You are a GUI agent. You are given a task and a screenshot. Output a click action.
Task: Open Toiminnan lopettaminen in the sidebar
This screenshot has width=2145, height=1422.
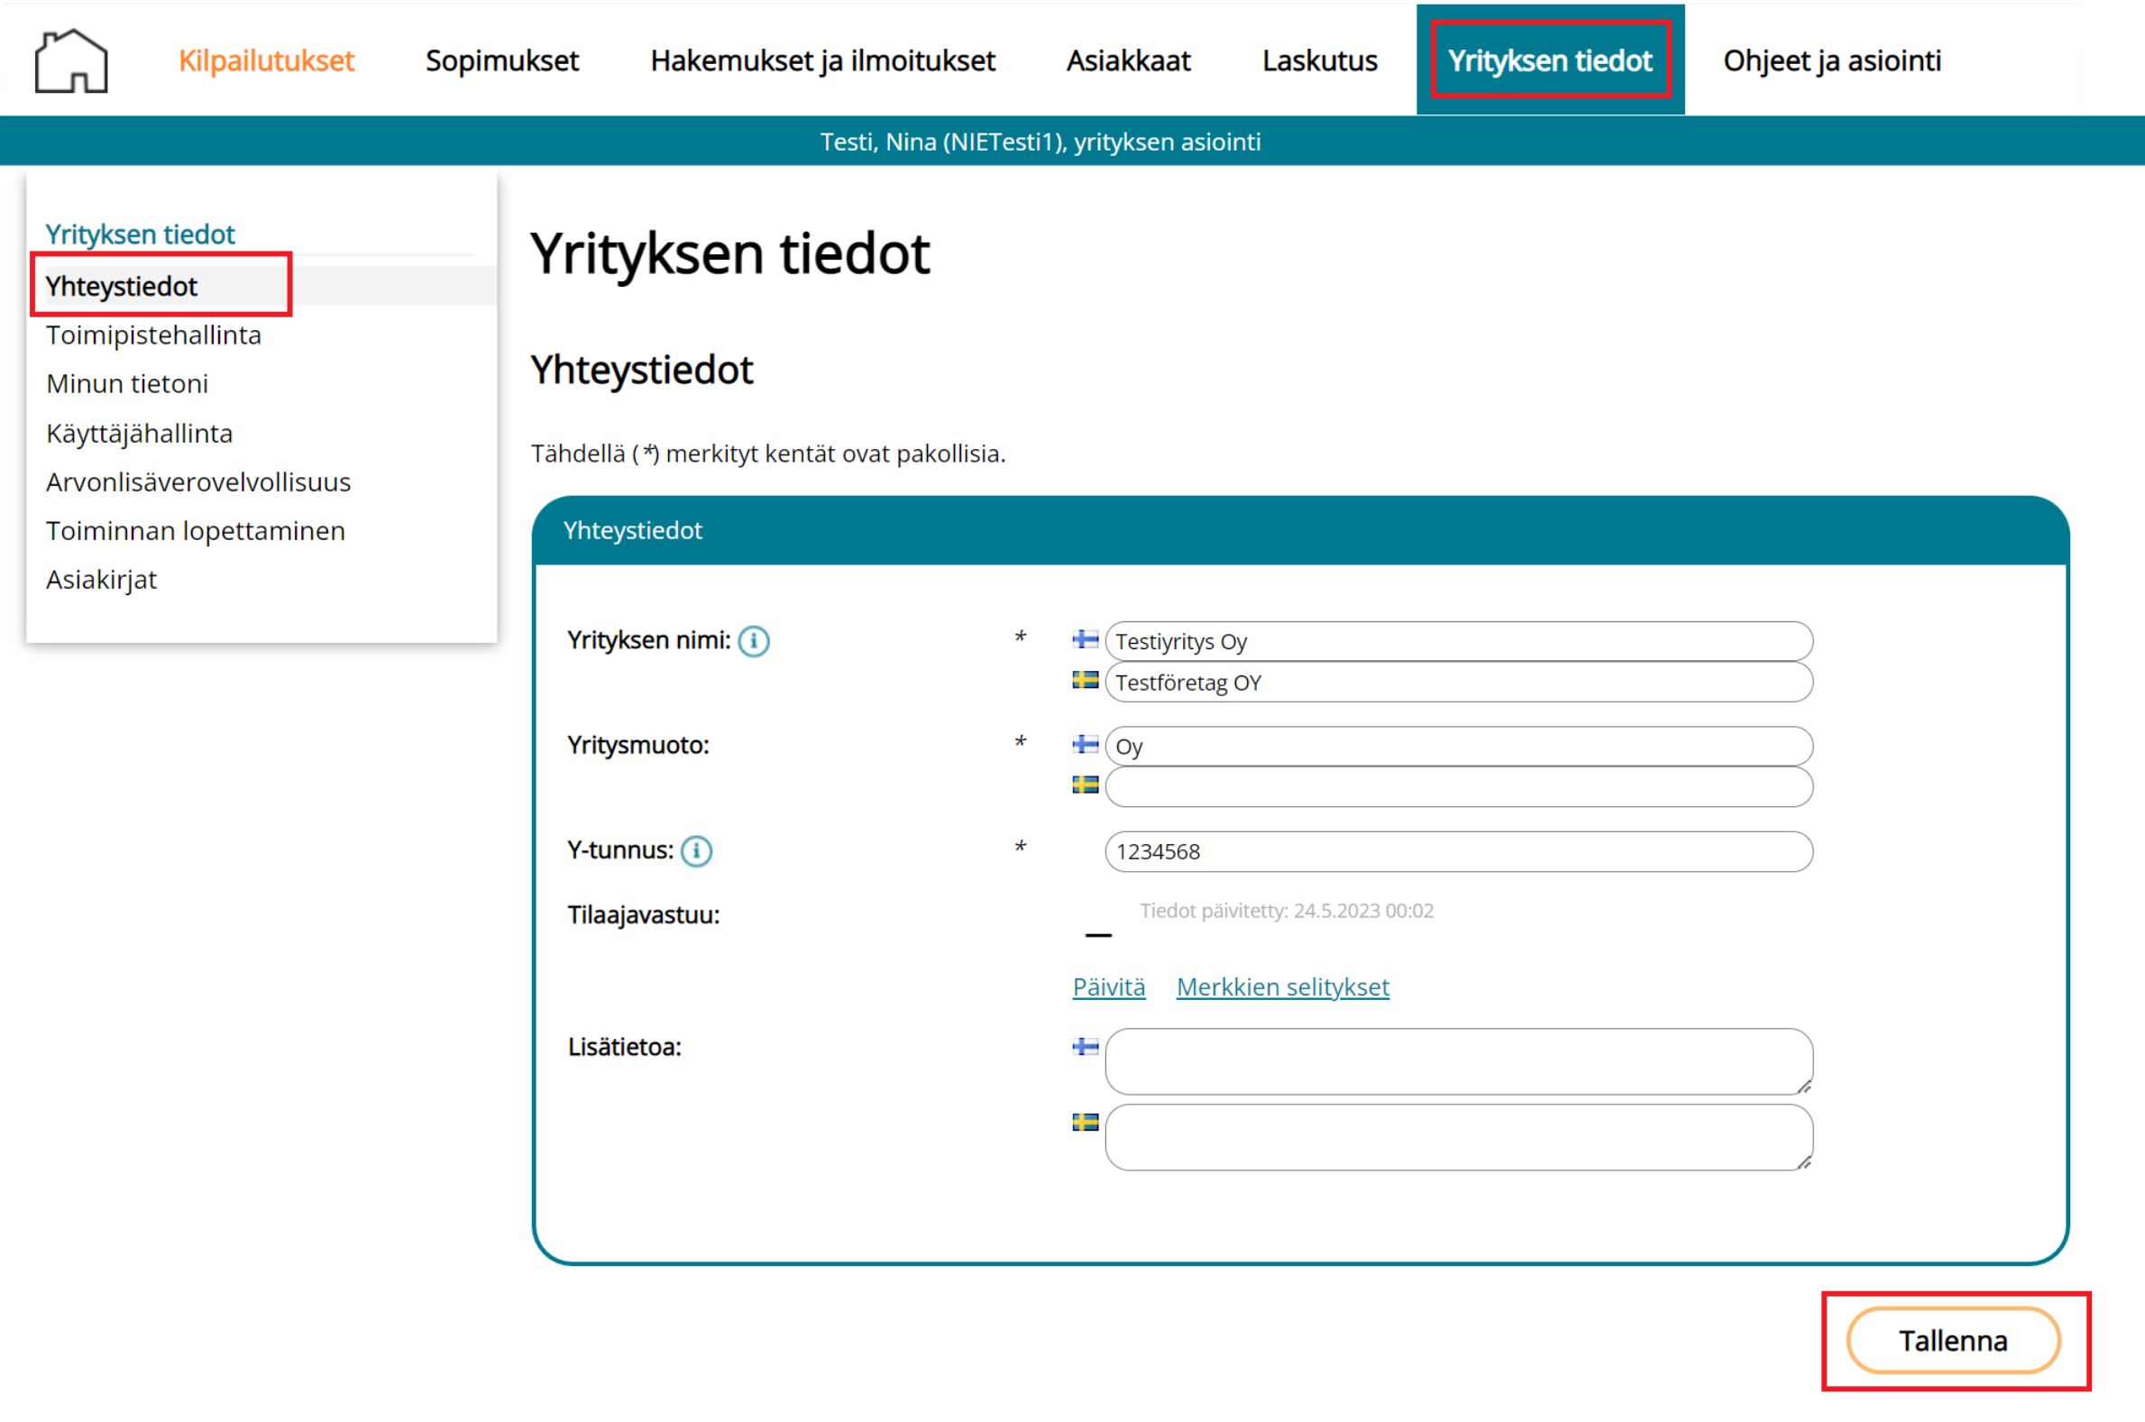195,531
